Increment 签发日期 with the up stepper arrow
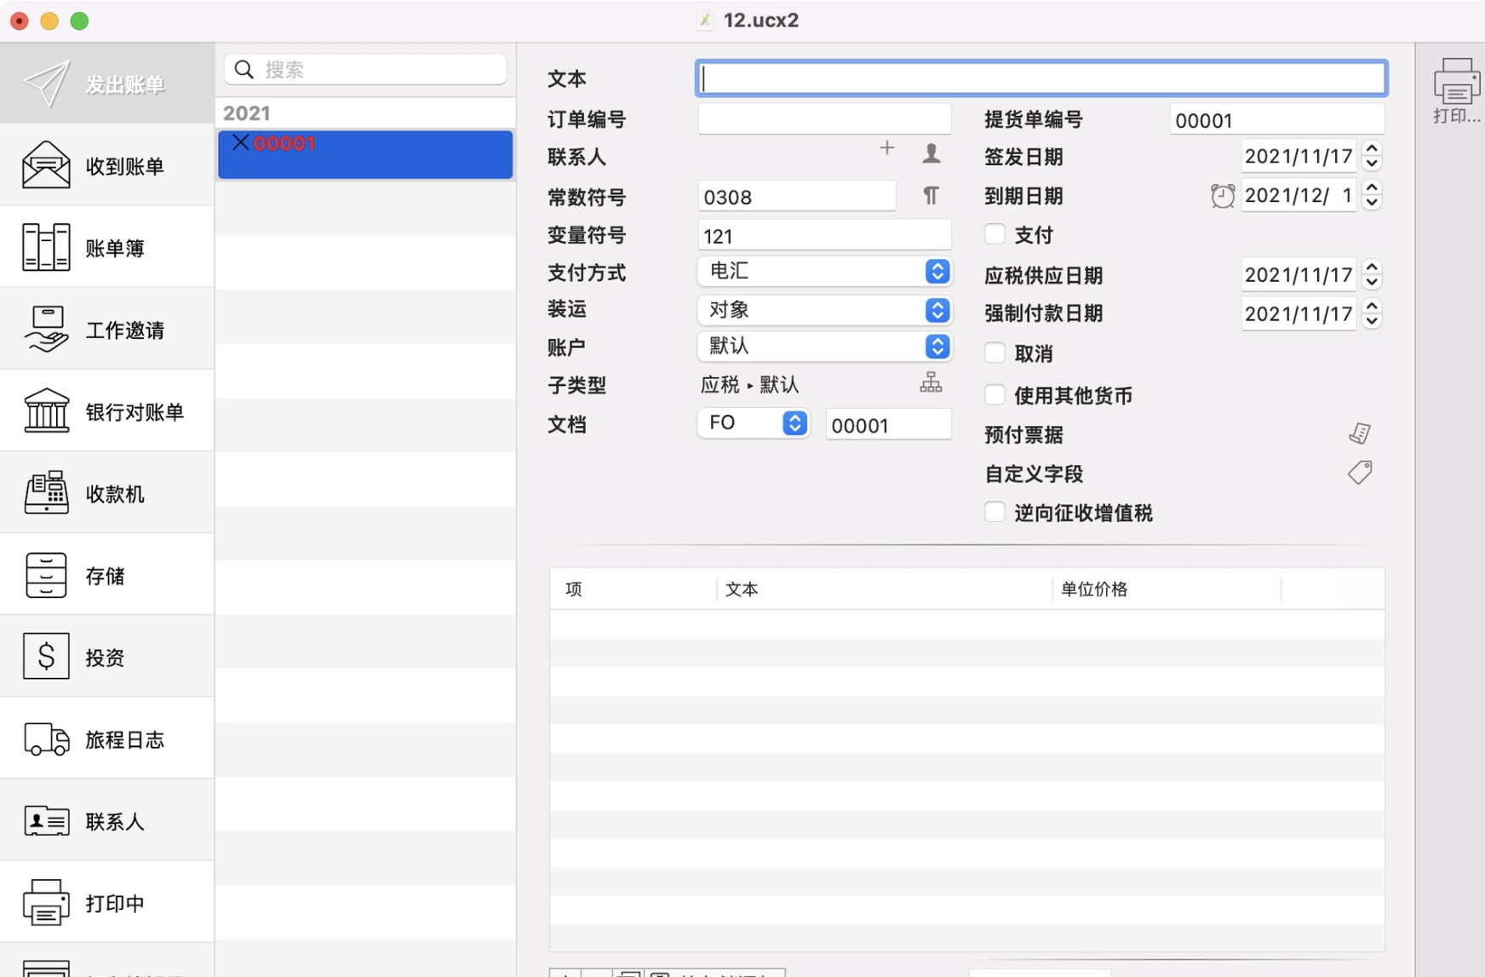This screenshot has height=977, width=1485. [x=1372, y=150]
